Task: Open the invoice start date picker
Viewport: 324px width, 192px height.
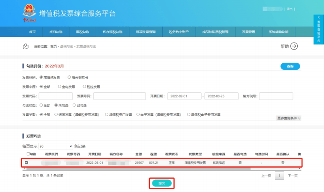Action: coord(184,96)
